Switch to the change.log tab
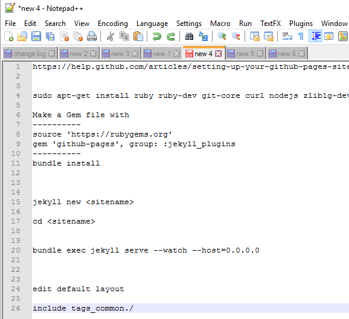The image size is (349, 319). click(x=30, y=54)
